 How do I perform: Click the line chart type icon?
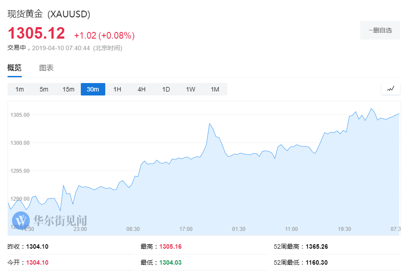click(x=390, y=89)
